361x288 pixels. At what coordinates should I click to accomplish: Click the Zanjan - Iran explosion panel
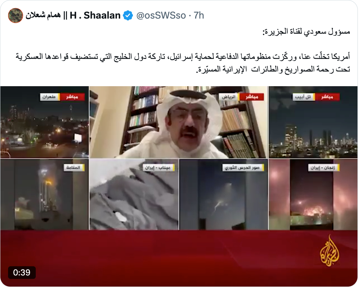pos(313,195)
